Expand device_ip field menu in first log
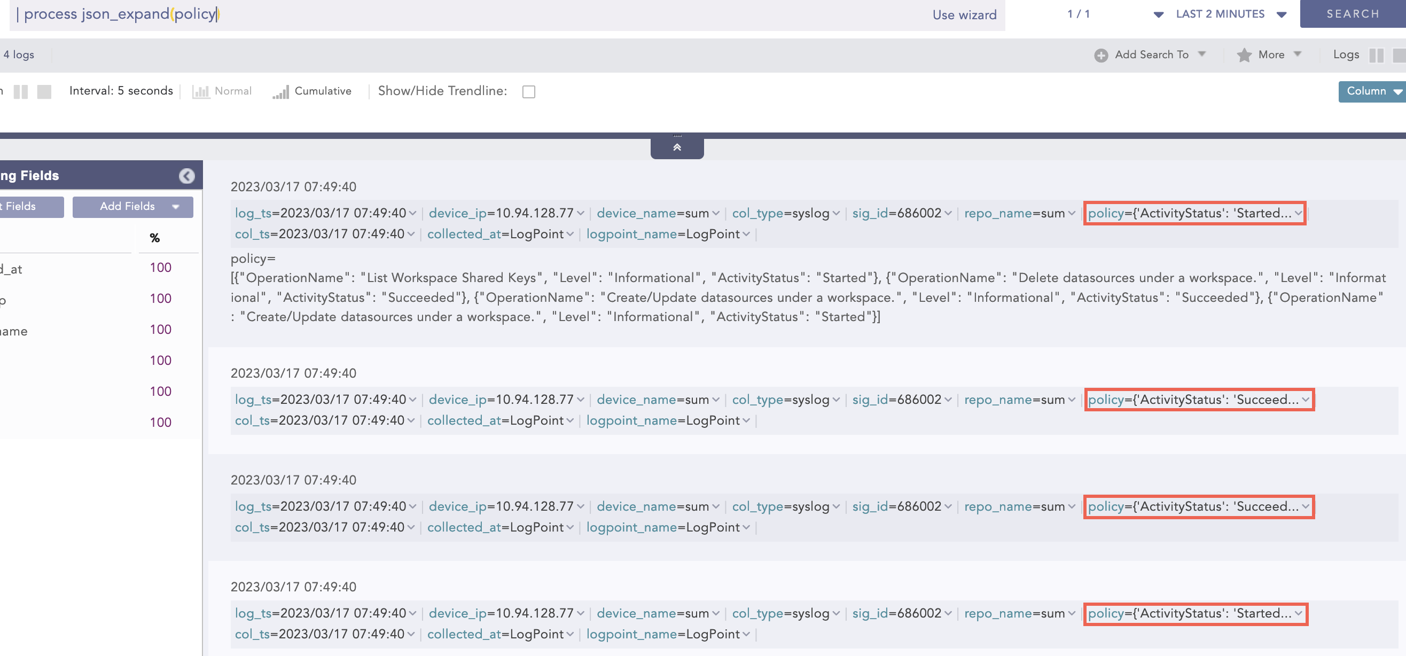1406x656 pixels. (x=580, y=213)
